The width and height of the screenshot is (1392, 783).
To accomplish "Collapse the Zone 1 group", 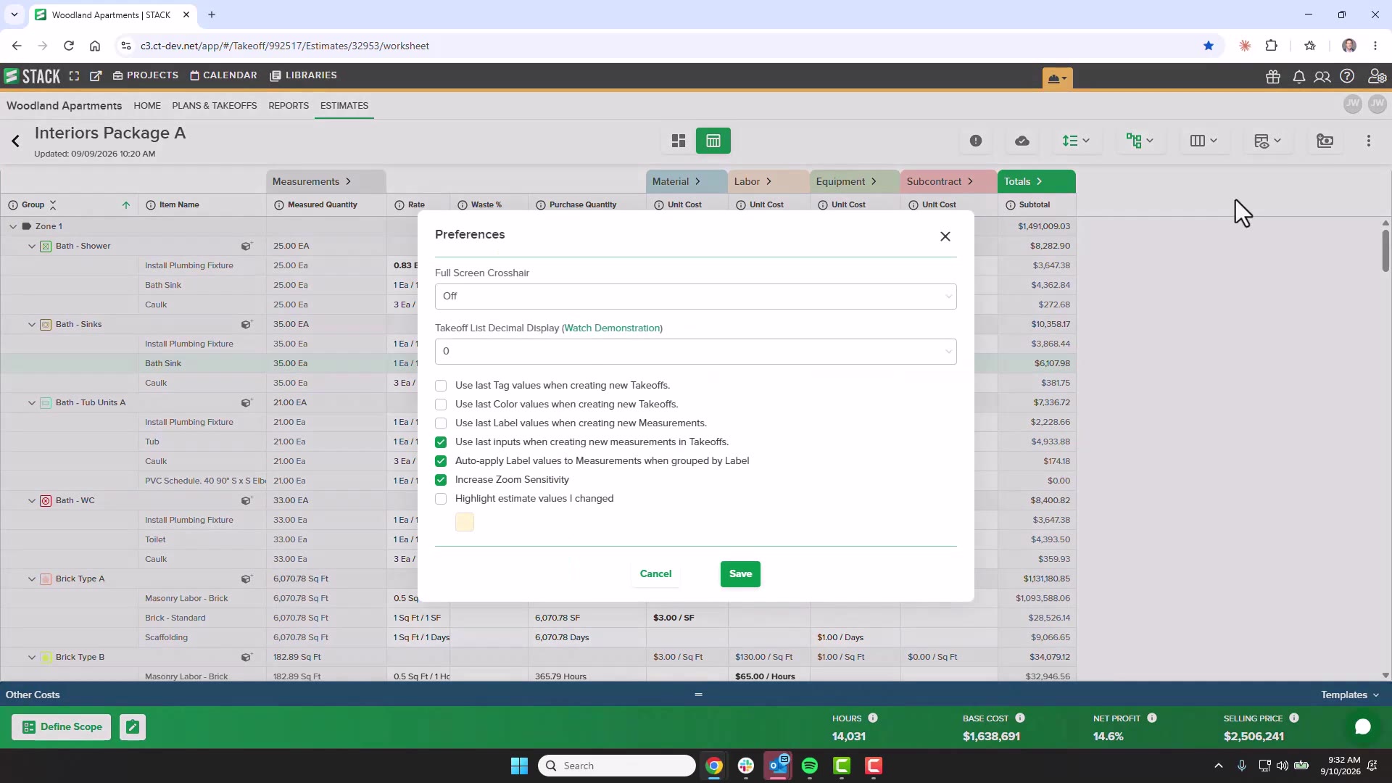I will tap(13, 226).
